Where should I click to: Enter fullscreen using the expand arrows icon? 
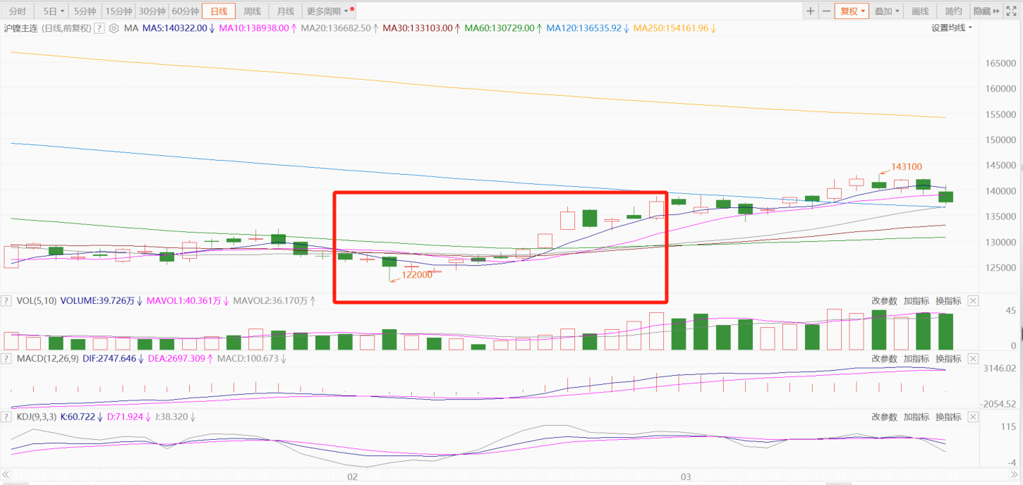point(1011,11)
